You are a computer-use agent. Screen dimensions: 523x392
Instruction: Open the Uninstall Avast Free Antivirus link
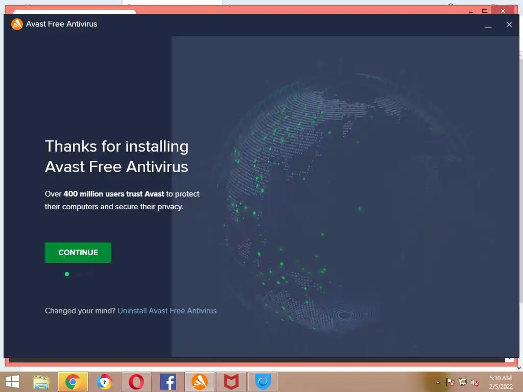point(167,311)
